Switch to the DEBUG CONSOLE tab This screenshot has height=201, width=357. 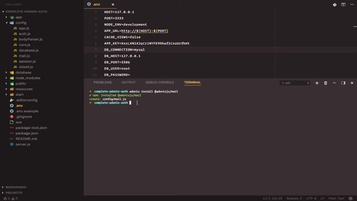160,82
